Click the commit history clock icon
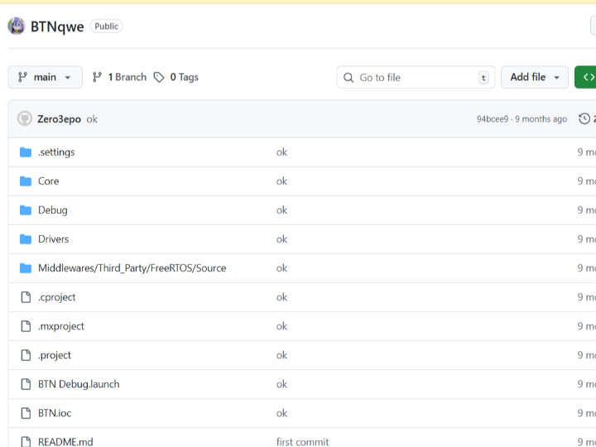596x447 pixels. (585, 119)
